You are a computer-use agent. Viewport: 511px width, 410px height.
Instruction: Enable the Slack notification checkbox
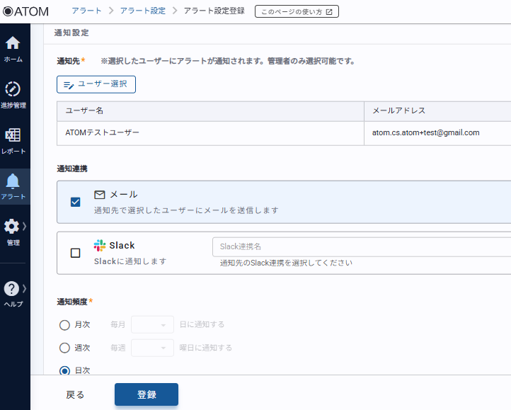[76, 253]
